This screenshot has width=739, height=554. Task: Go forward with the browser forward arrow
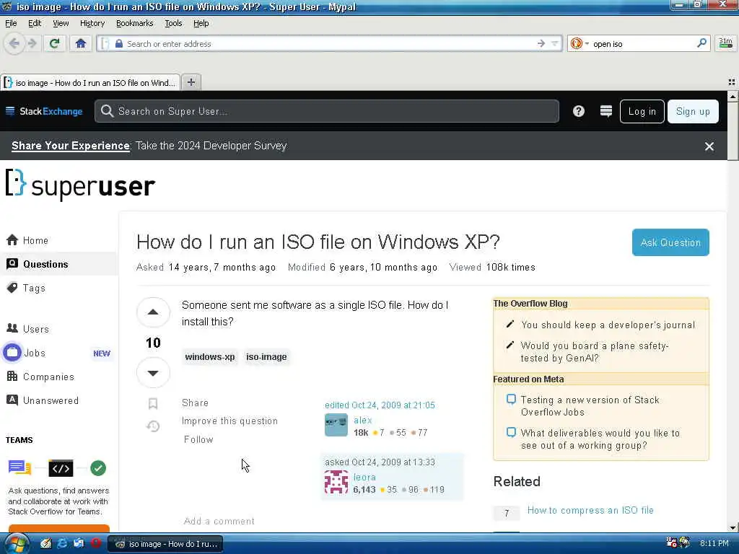click(x=32, y=44)
